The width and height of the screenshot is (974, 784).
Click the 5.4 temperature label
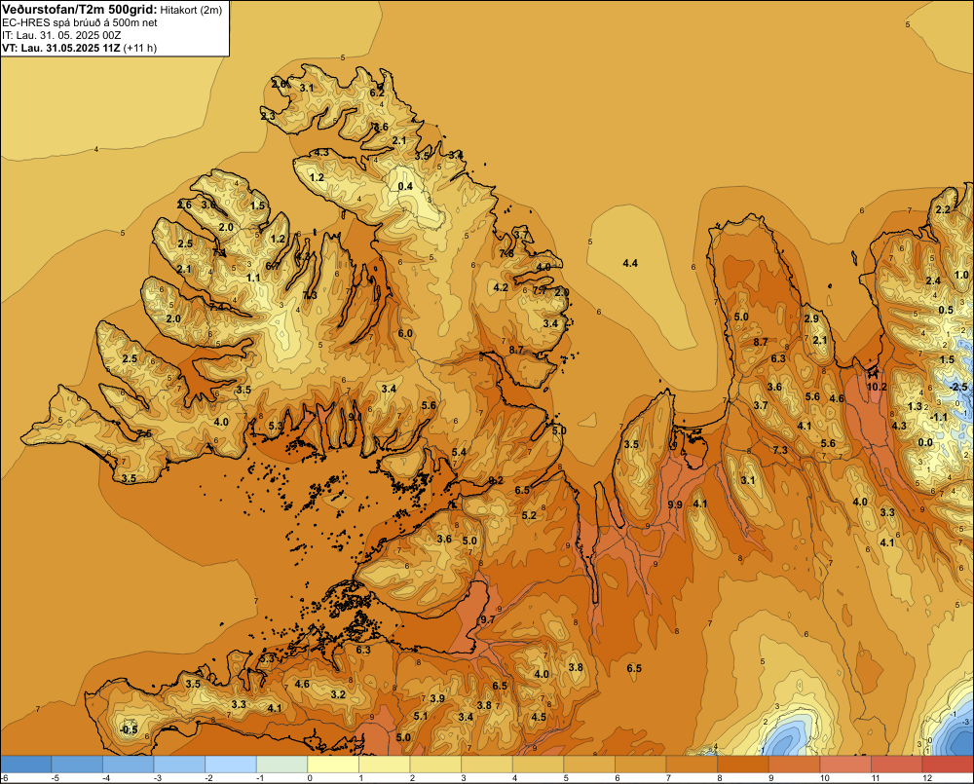tap(459, 452)
